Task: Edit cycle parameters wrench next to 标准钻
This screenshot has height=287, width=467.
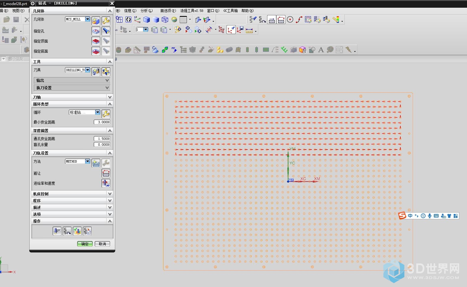Action: tap(106, 114)
